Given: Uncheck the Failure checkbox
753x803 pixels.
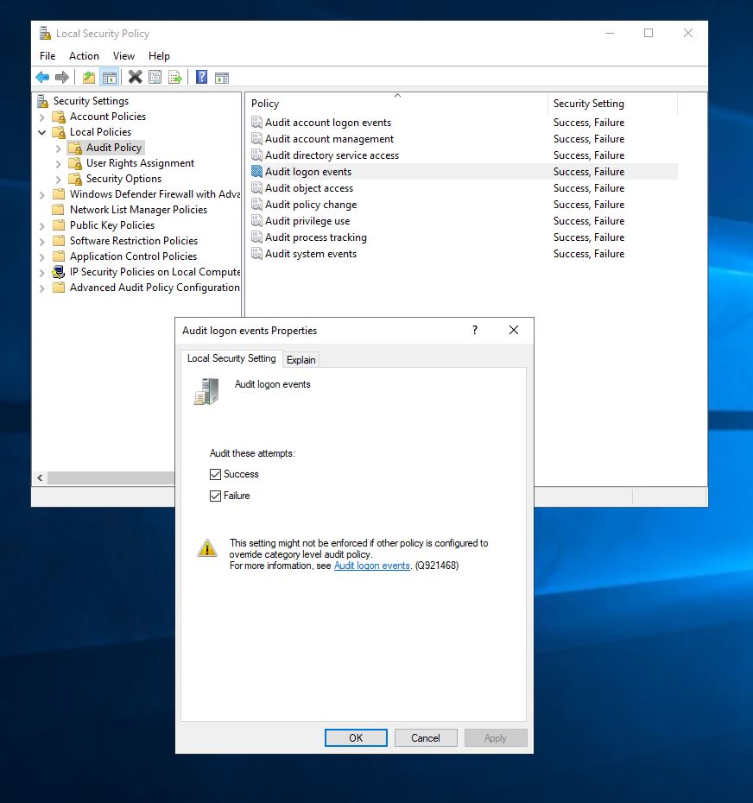Looking at the screenshot, I should [215, 496].
